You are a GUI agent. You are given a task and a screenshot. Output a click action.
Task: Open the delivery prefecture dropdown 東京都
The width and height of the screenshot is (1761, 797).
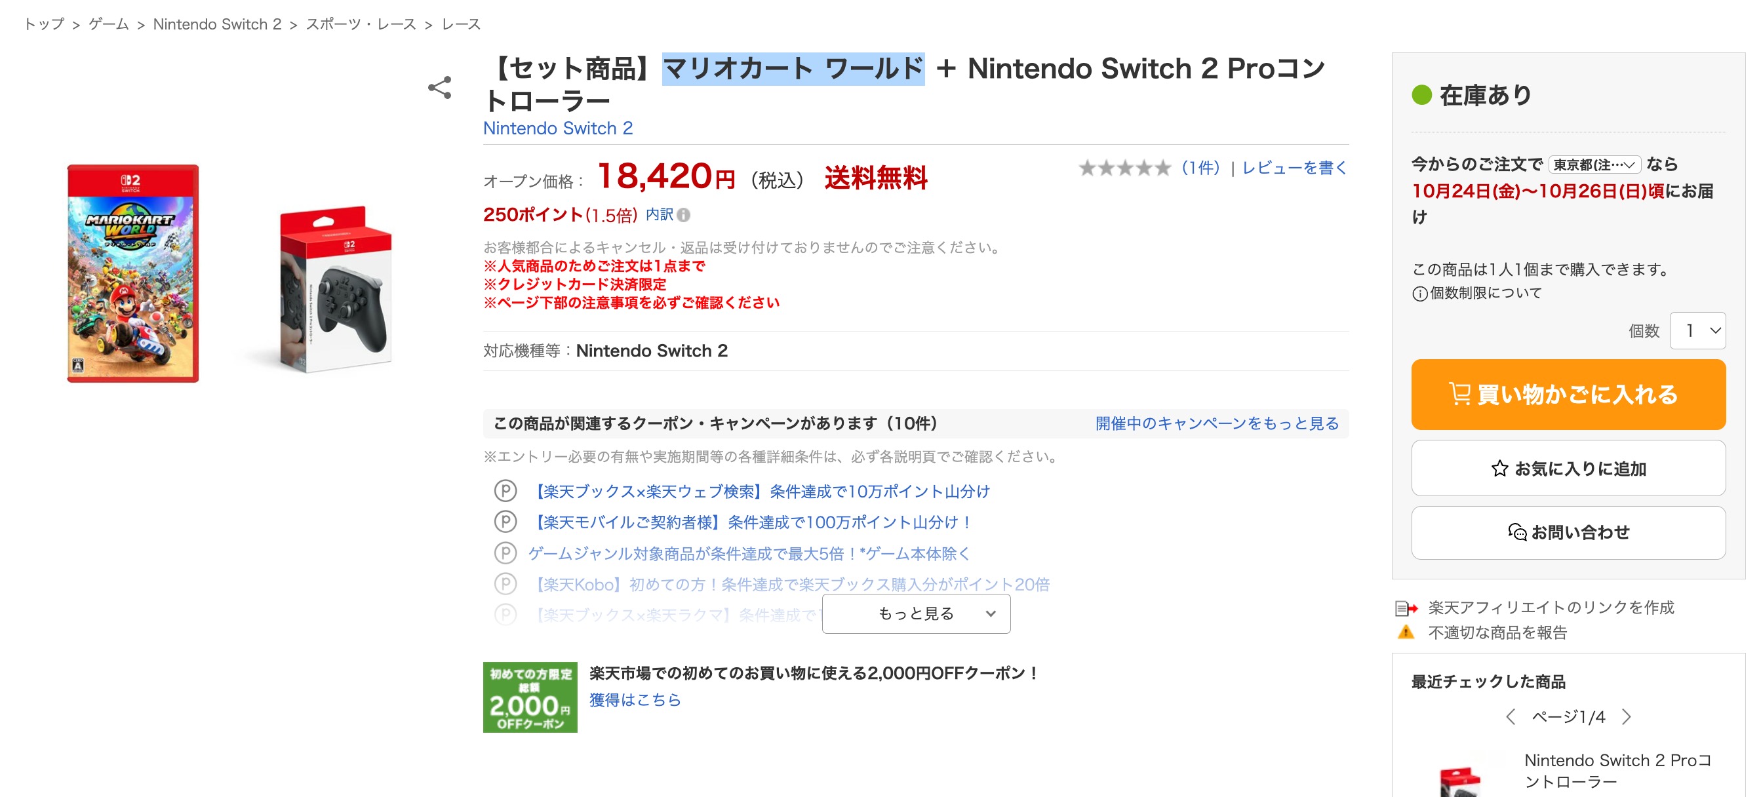click(x=1594, y=165)
